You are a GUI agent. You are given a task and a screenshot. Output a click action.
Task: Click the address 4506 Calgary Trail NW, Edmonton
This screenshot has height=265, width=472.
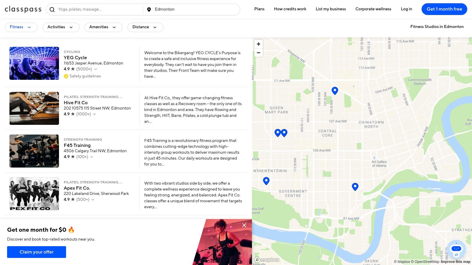(x=95, y=151)
